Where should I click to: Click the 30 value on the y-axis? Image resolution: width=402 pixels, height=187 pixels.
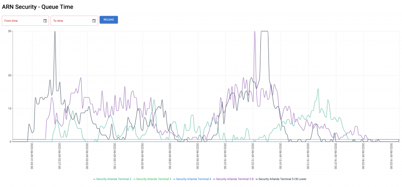coord(9,75)
